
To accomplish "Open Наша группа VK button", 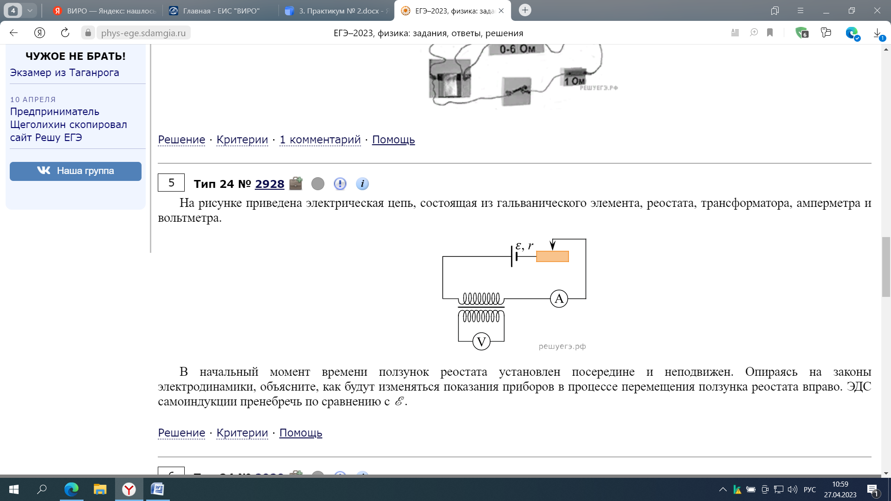I will [x=75, y=171].
